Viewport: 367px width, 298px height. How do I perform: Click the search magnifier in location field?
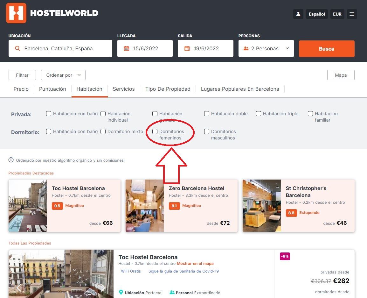click(17, 48)
